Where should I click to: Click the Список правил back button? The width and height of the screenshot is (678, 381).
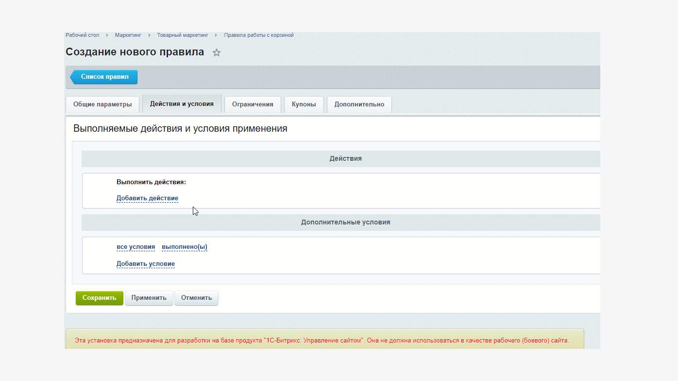tap(105, 77)
